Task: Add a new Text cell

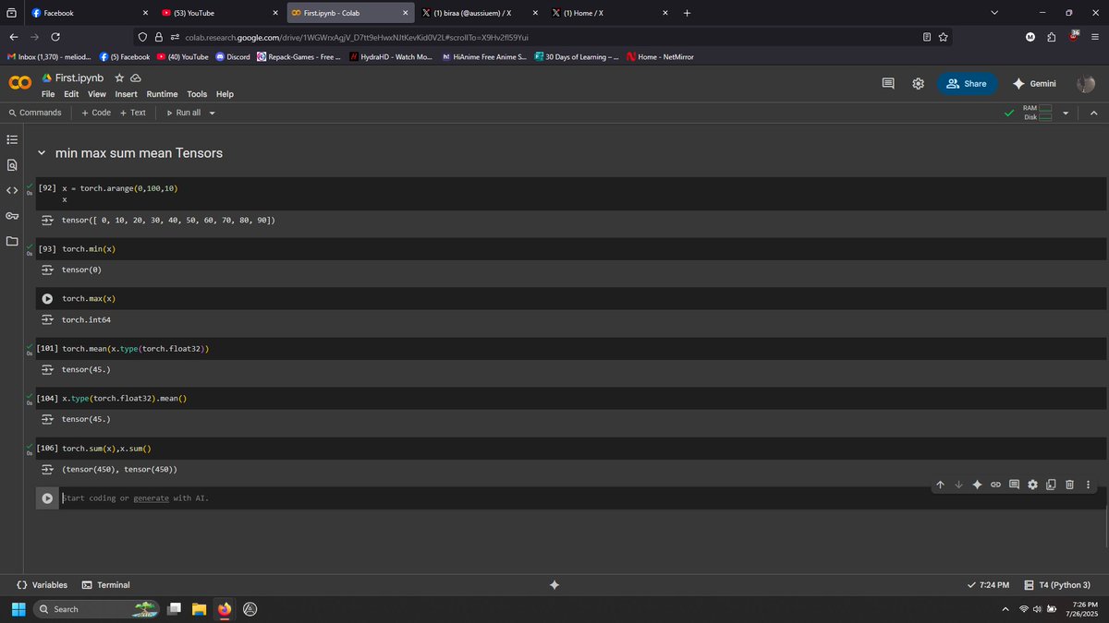Action: (133, 113)
